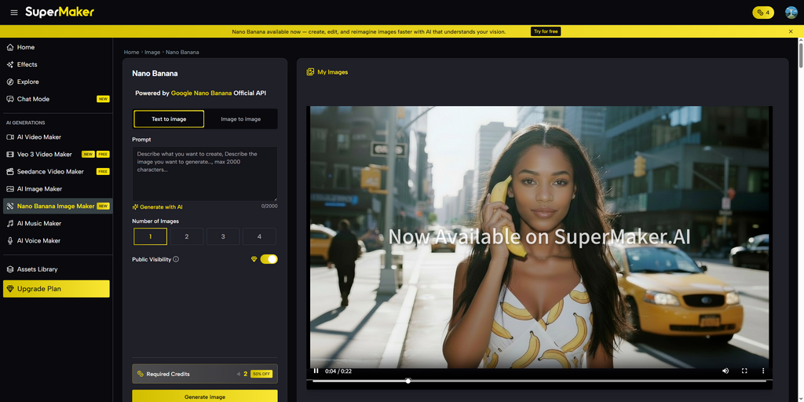Click the Chat Mode bubble icon in the sidebar

(10, 99)
